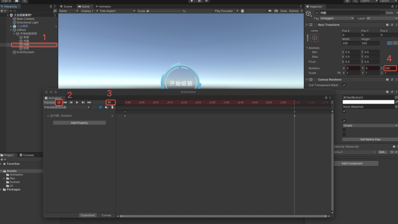Switch to the Scene tab

point(66,7)
